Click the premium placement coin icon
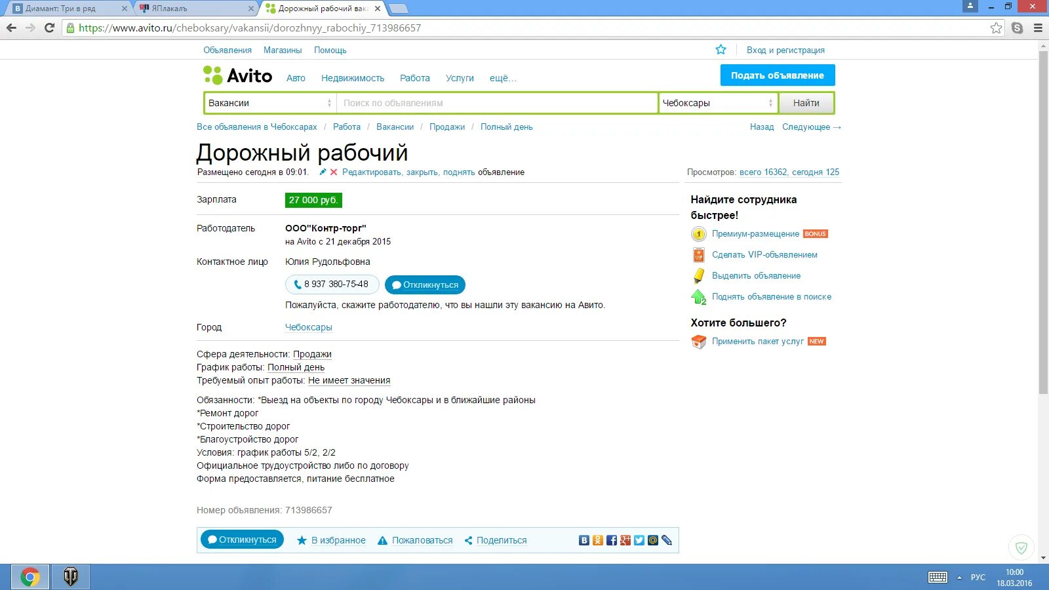This screenshot has width=1049, height=590. click(699, 234)
